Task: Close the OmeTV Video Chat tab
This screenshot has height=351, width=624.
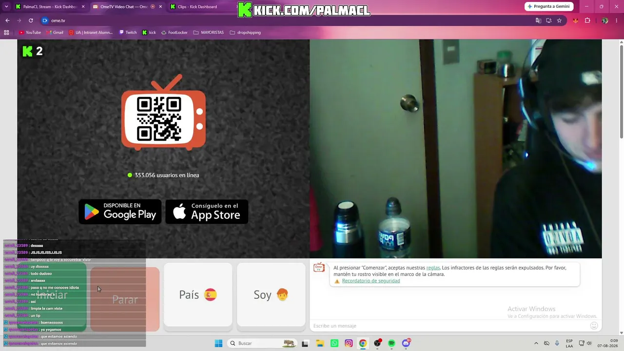Action: (160, 7)
